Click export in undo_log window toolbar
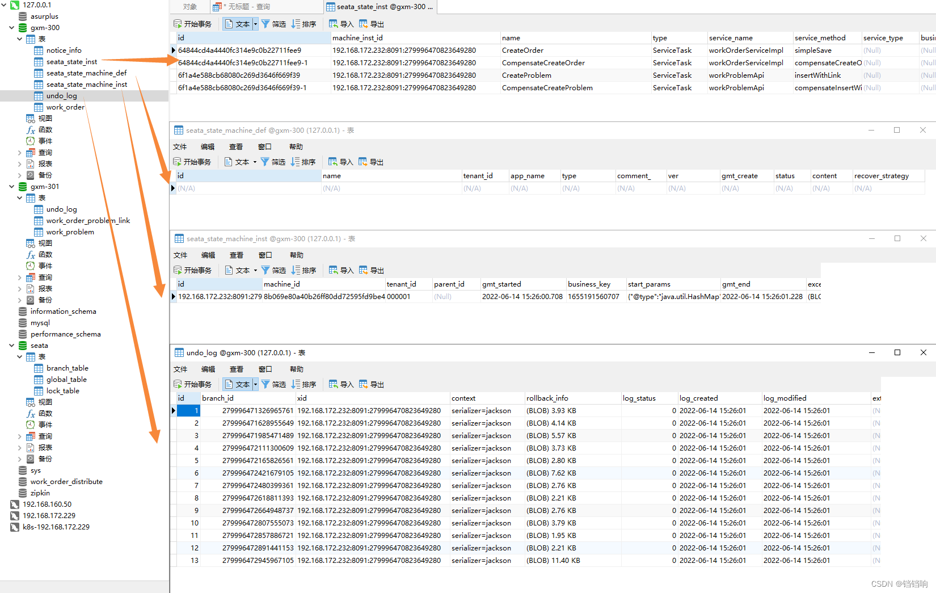 click(x=372, y=384)
